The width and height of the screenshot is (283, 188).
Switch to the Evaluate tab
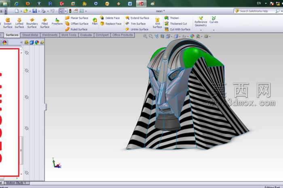[x=86, y=35]
